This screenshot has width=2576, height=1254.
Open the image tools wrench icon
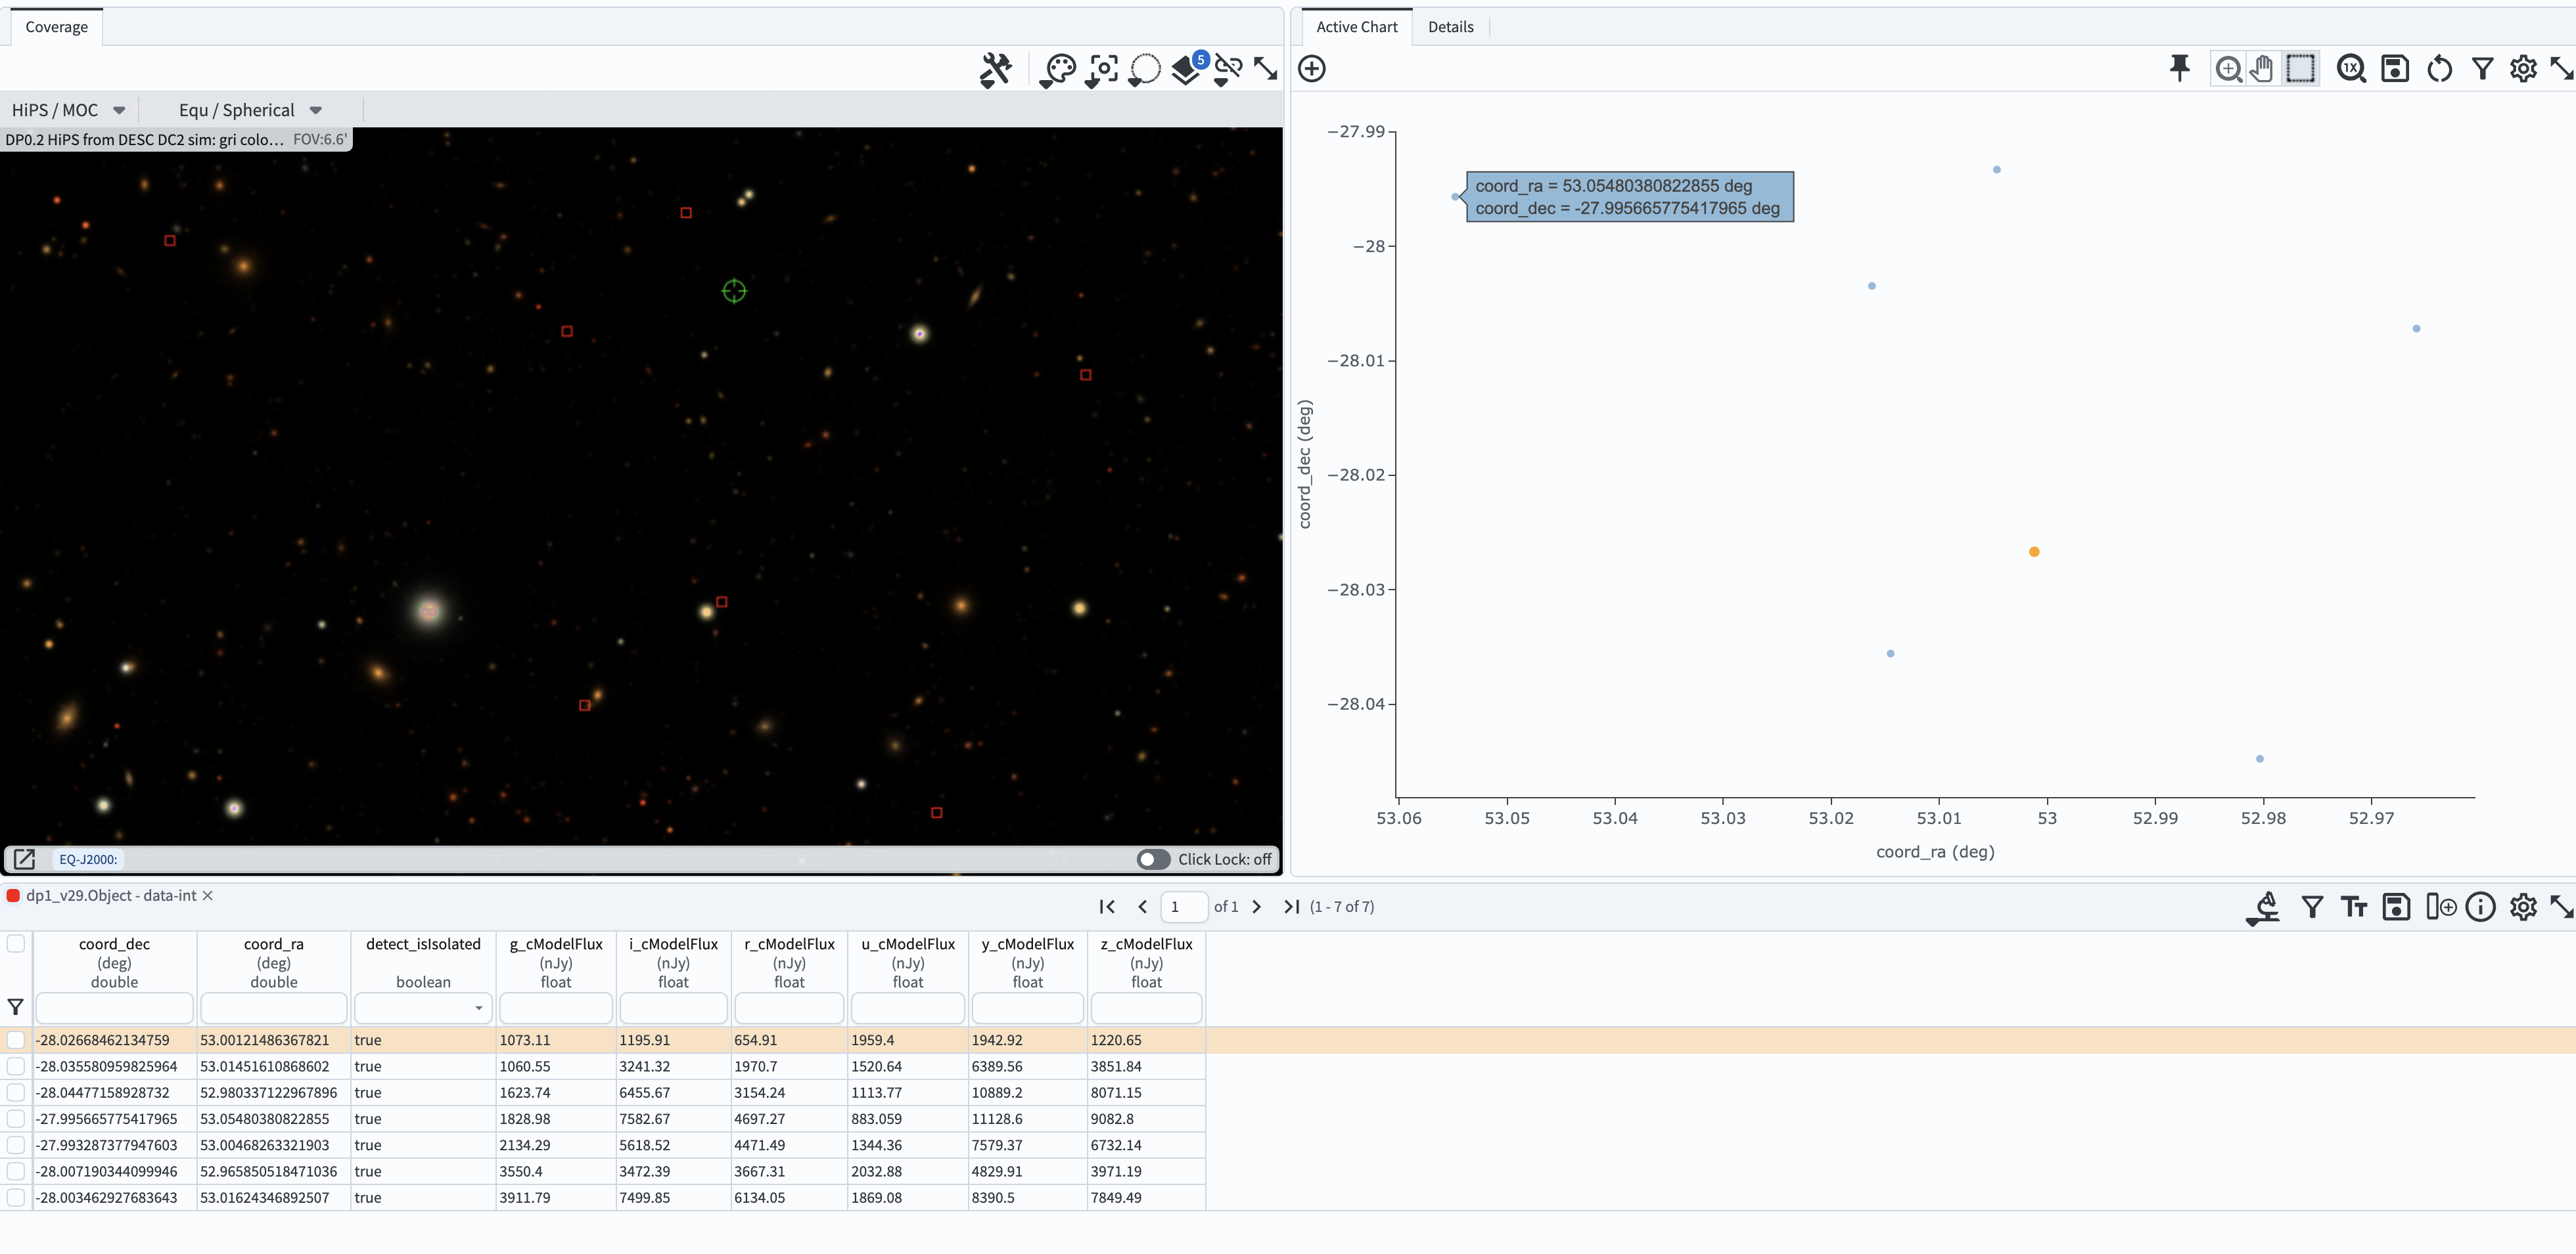click(995, 69)
